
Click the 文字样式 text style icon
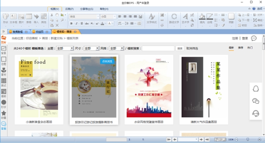pyautogui.click(x=152, y=18)
